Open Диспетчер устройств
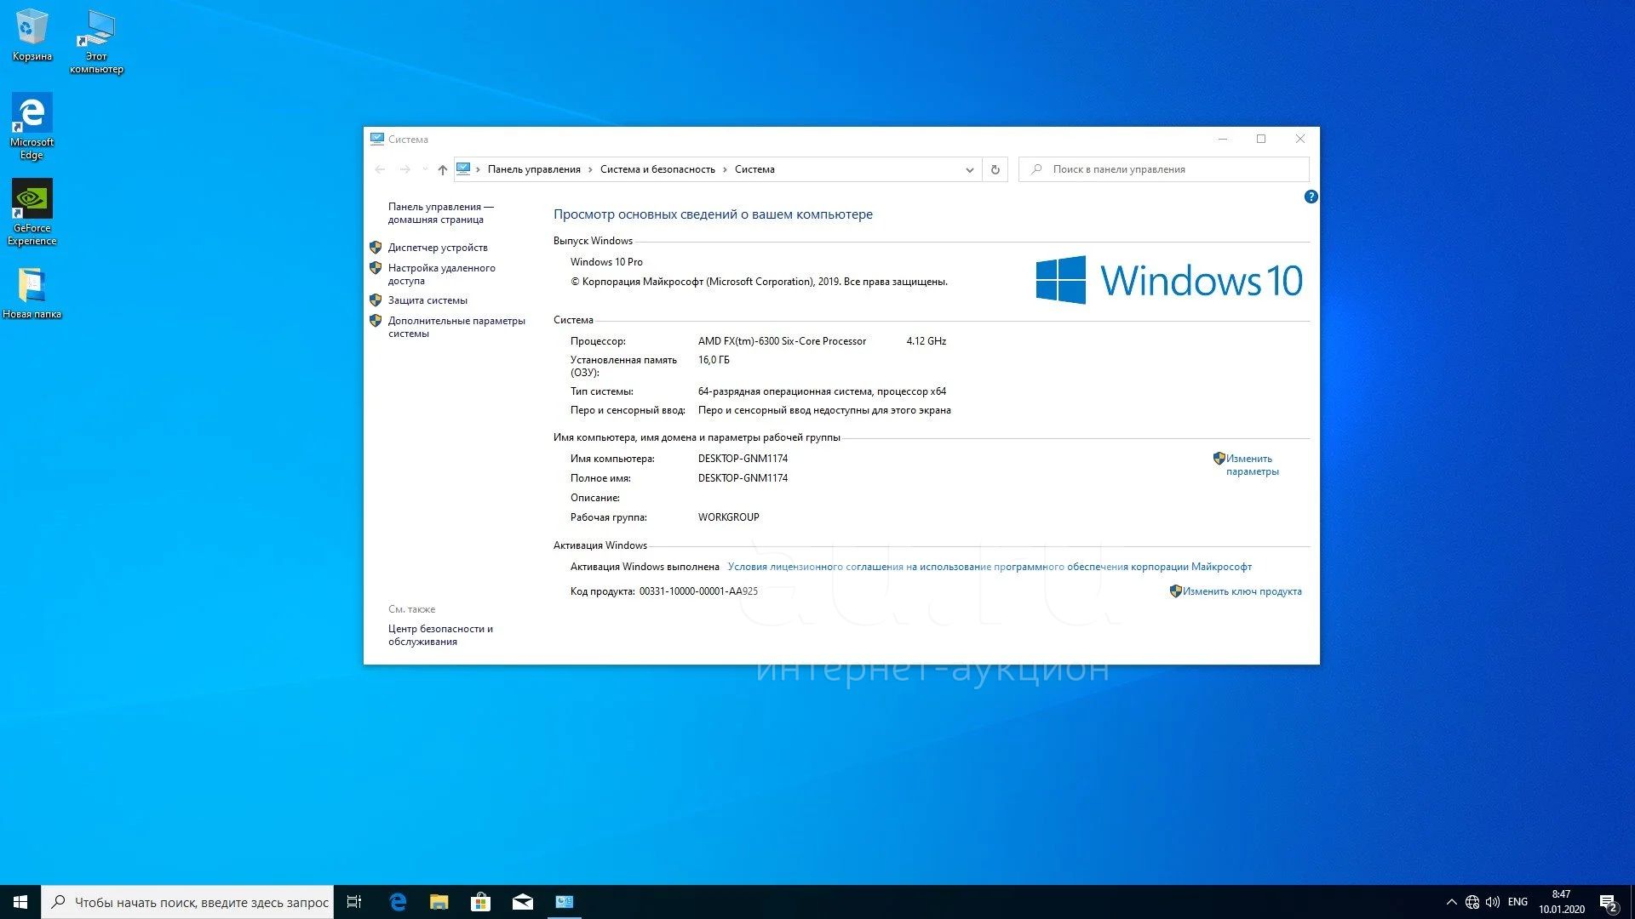Viewport: 1635px width, 919px height. (x=438, y=248)
